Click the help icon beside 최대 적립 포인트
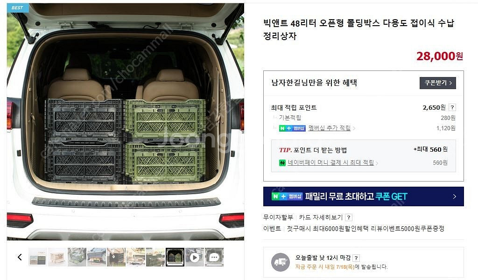The width and height of the screenshot is (478, 280). [x=452, y=107]
